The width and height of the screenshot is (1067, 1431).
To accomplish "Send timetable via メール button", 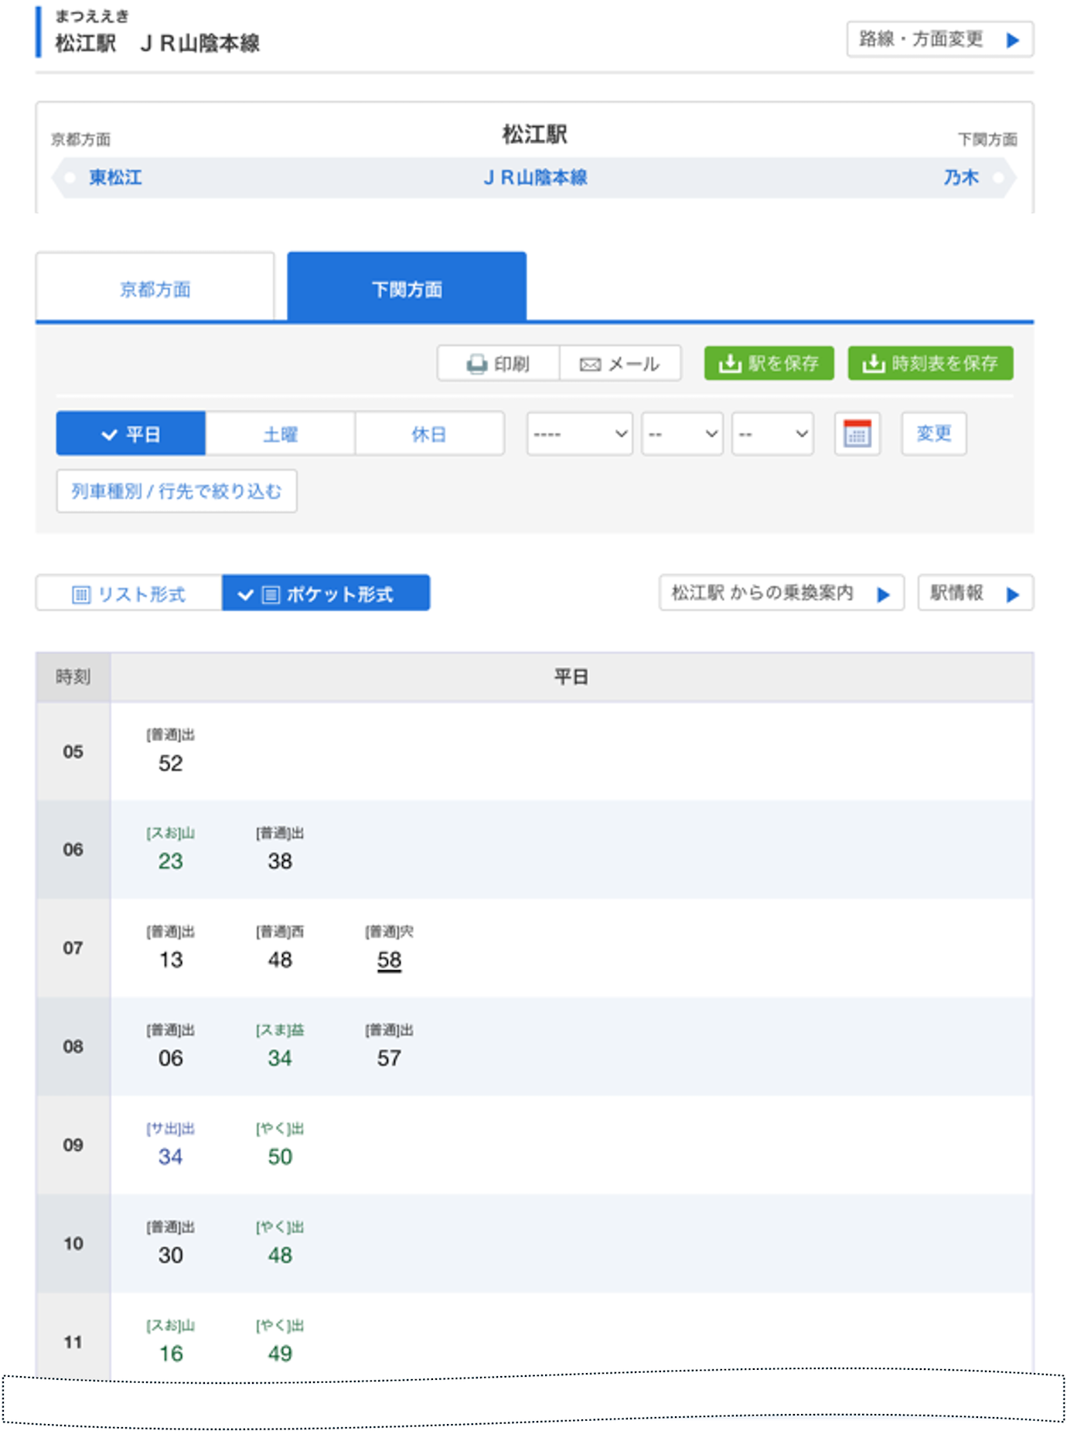I will pyautogui.click(x=620, y=364).
